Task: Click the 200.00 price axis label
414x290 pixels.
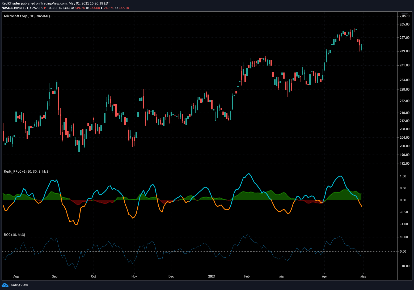Action: [x=404, y=146]
